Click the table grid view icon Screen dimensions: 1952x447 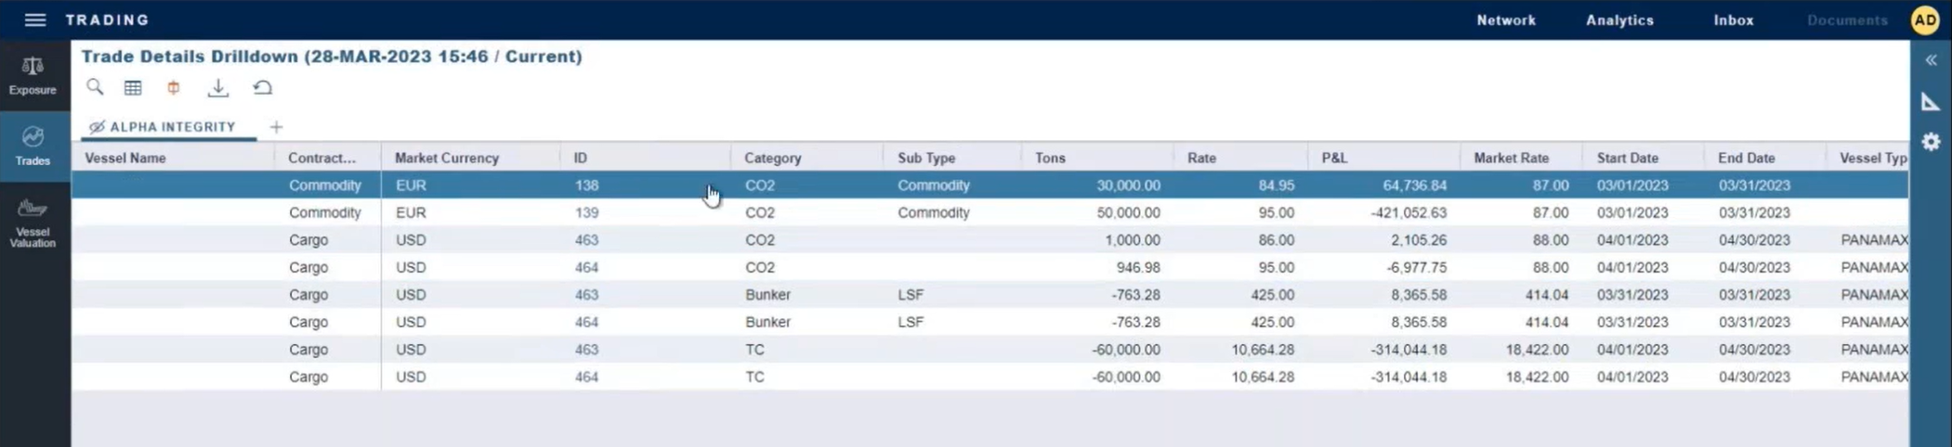click(x=133, y=87)
